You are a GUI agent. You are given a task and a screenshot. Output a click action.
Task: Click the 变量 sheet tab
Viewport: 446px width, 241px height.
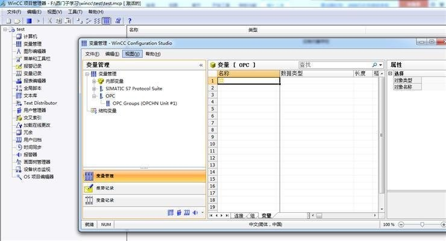(266, 216)
